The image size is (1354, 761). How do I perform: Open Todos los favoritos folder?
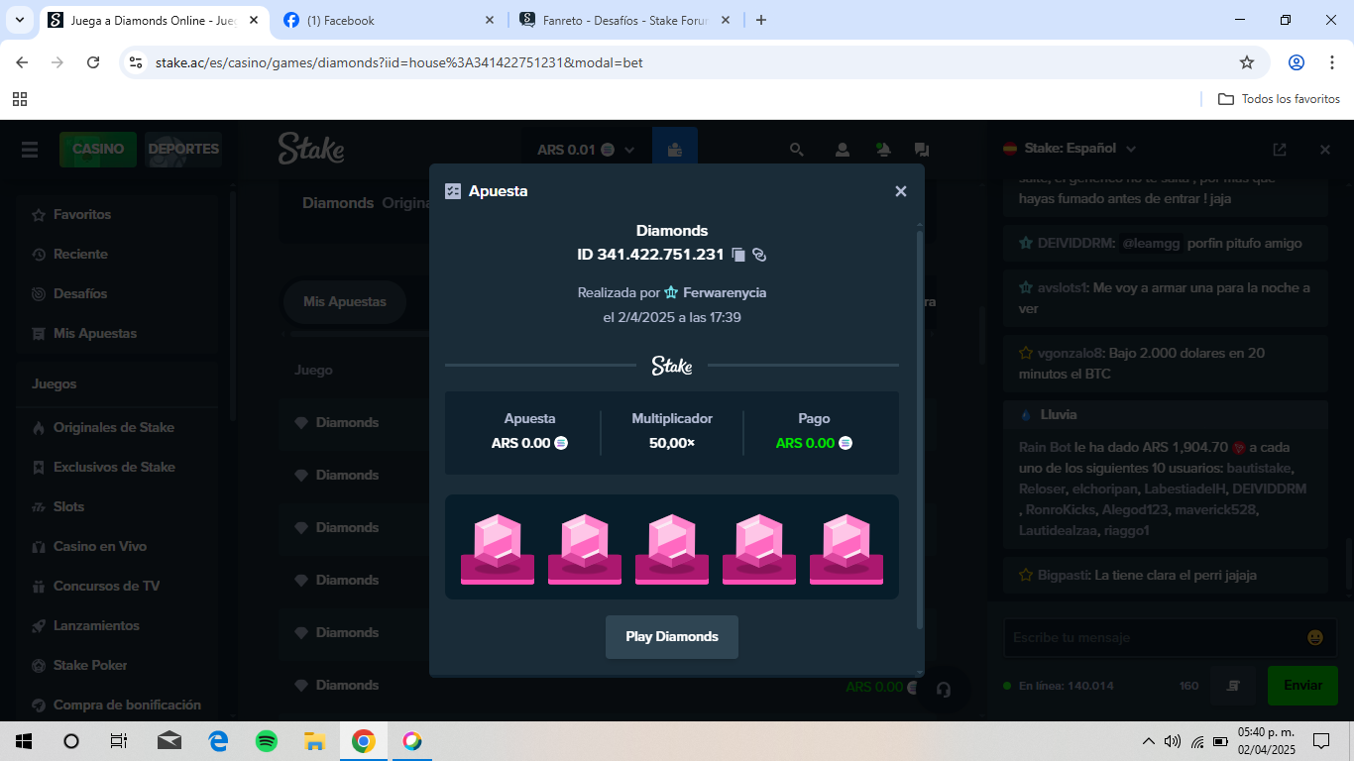[x=1279, y=99]
